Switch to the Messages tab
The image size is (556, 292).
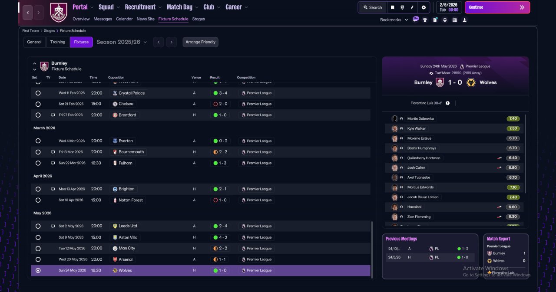[x=103, y=19]
